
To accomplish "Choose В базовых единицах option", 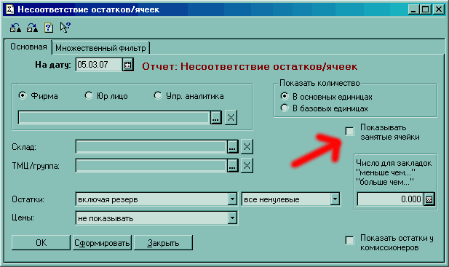I will coord(285,108).
